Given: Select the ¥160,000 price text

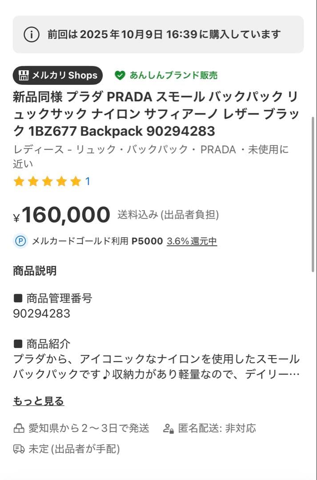Looking at the screenshot, I should tap(62, 214).
